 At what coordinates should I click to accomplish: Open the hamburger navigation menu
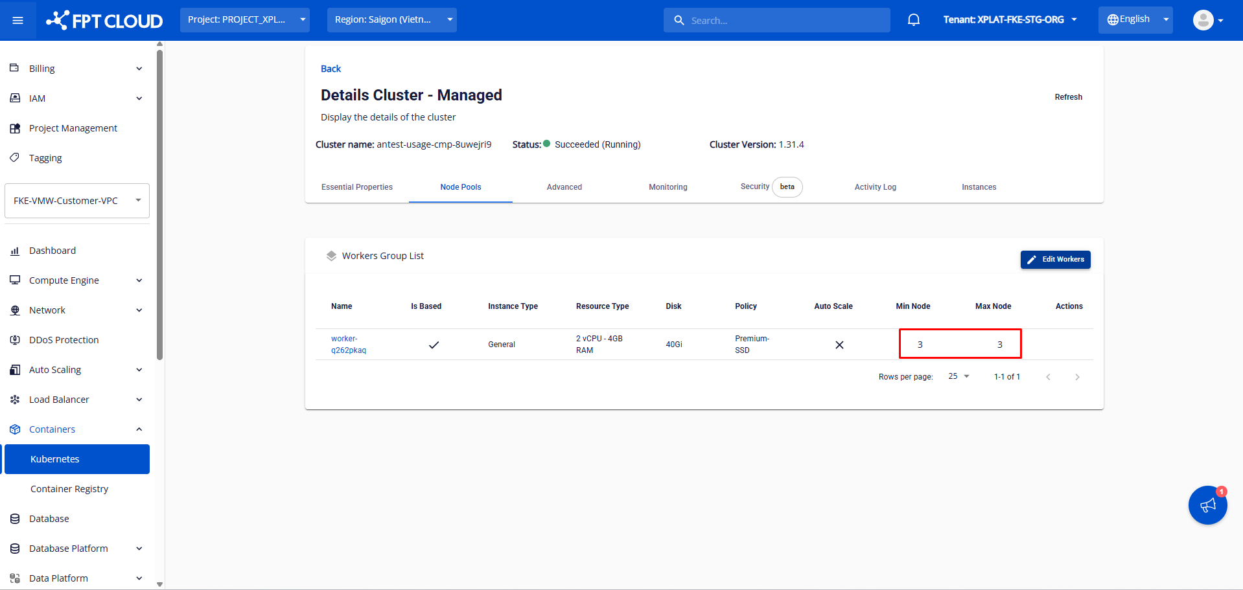(x=18, y=21)
